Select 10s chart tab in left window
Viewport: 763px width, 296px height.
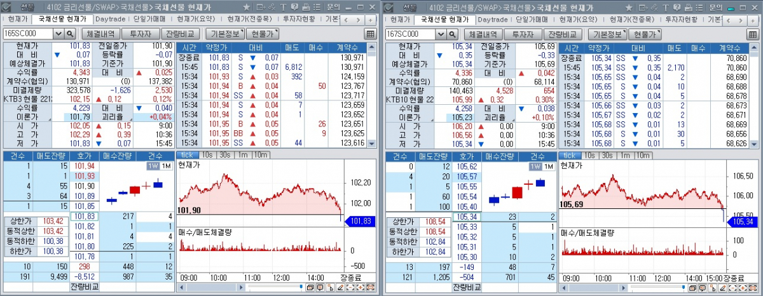(207, 155)
